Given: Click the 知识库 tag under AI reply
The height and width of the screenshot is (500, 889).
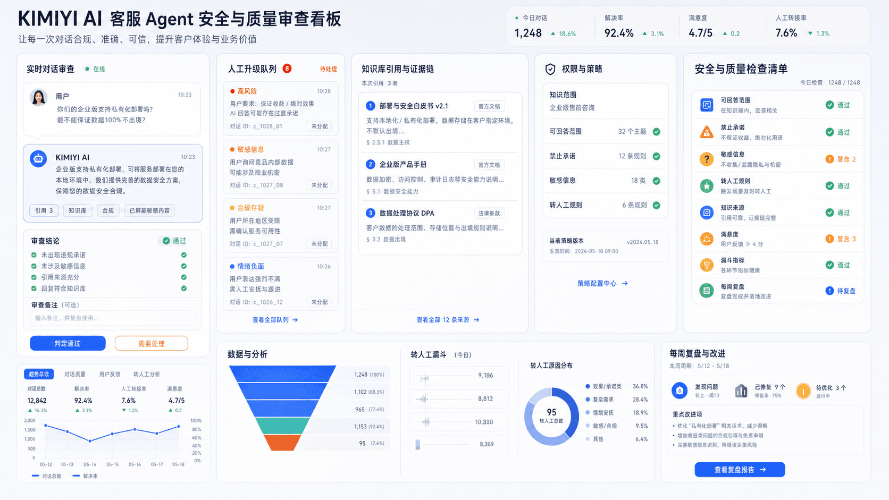Looking at the screenshot, I should point(78,210).
